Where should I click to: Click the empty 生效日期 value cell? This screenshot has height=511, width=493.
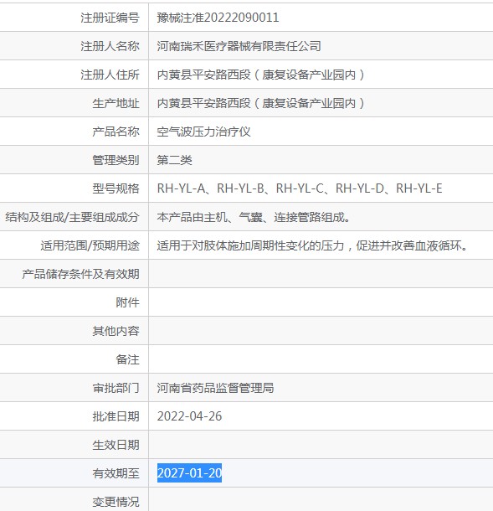(321, 445)
